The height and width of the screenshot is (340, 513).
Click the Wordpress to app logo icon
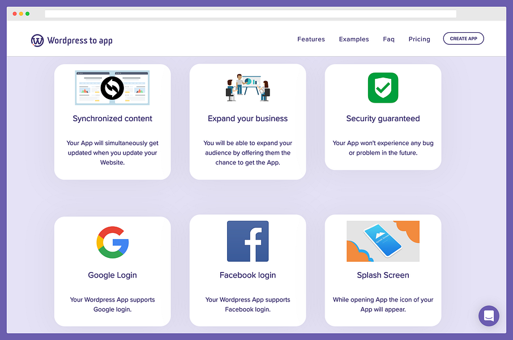click(x=37, y=40)
